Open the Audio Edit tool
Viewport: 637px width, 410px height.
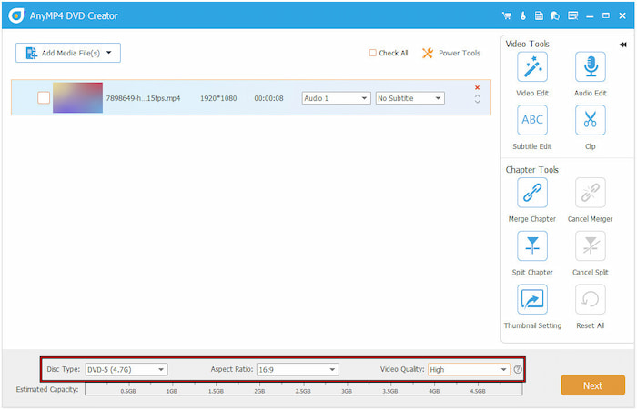[590, 67]
